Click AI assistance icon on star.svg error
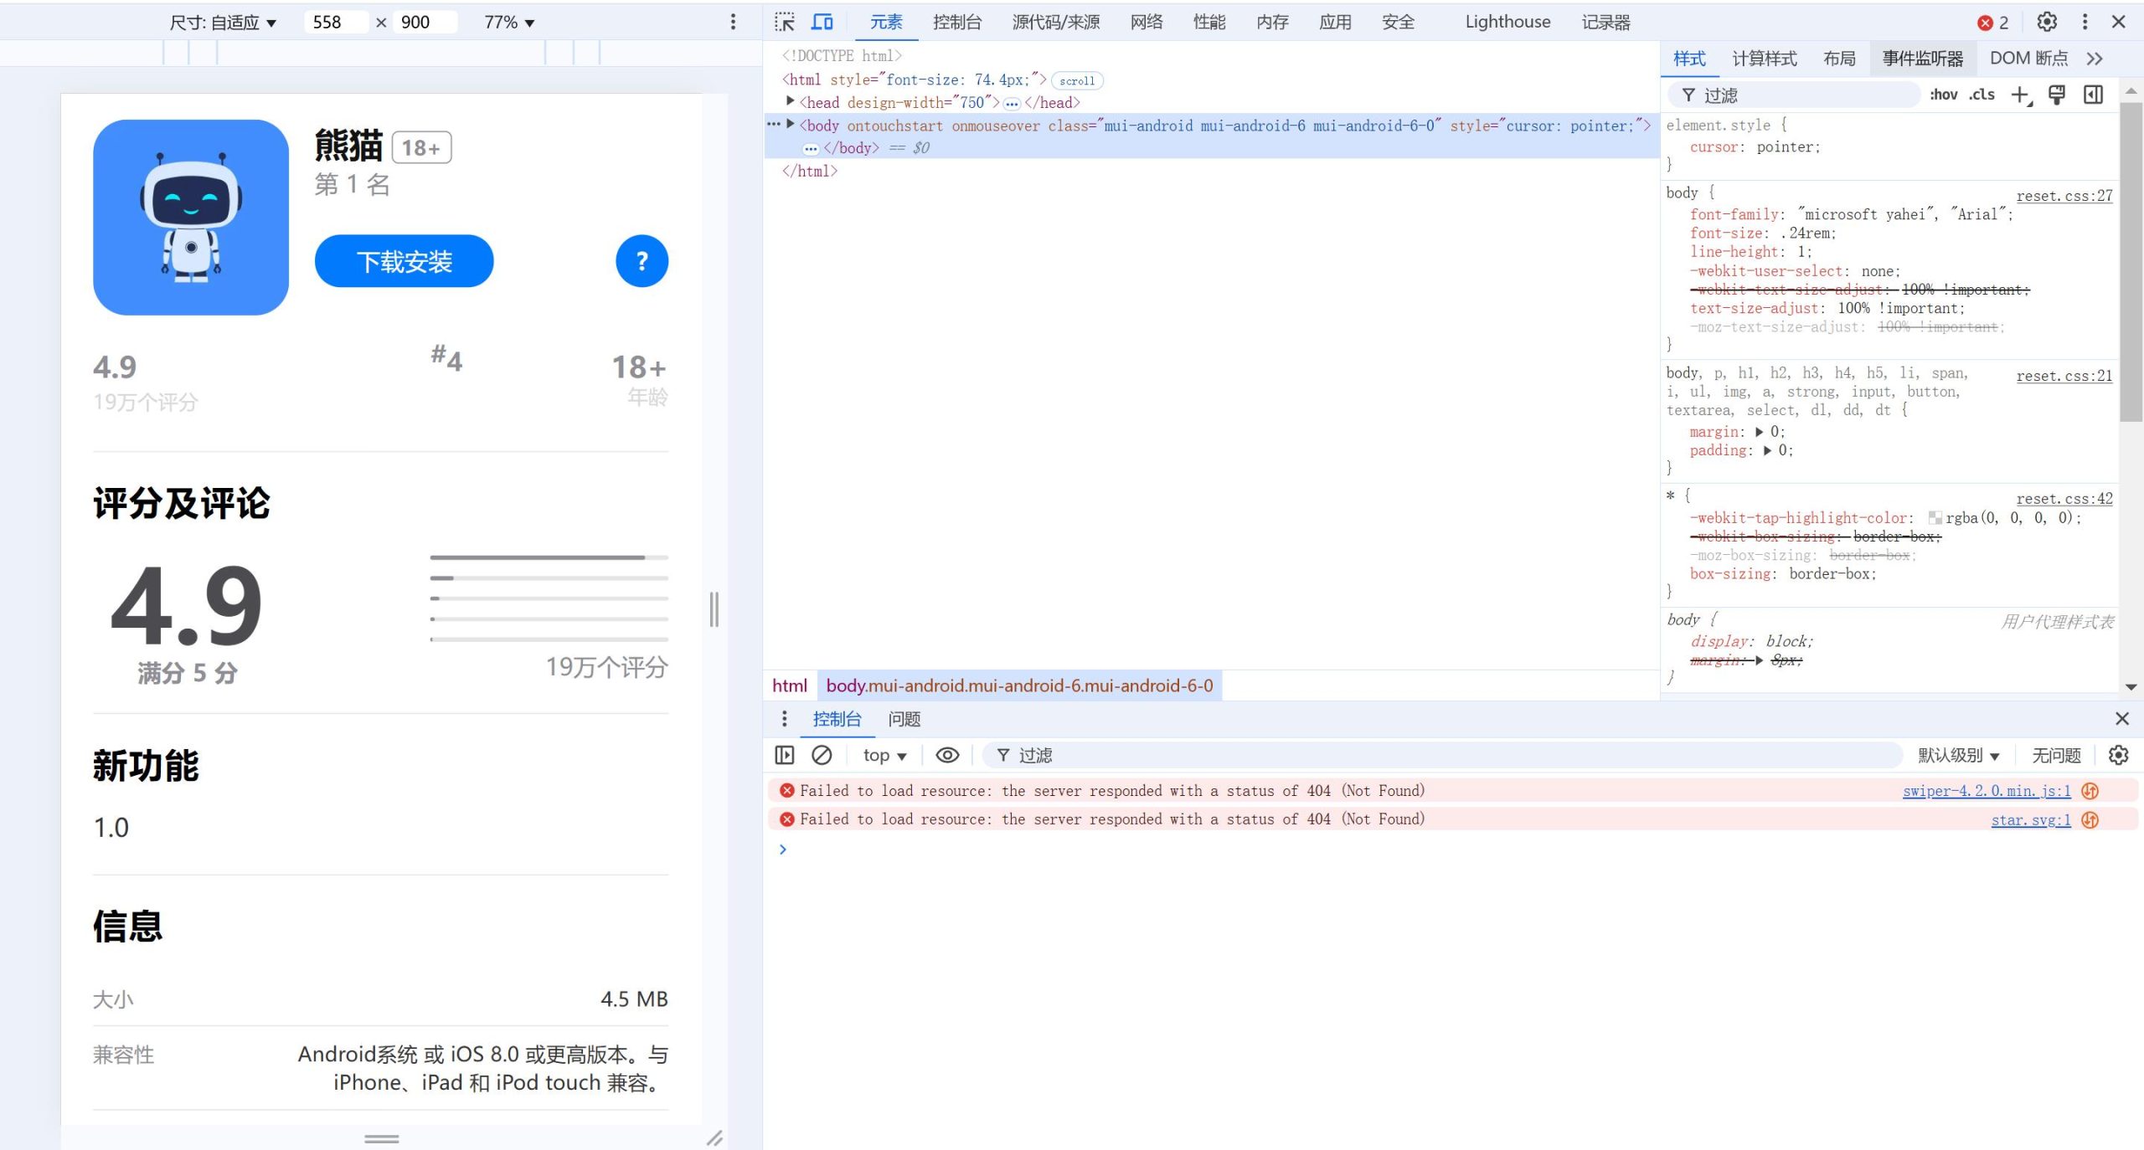The image size is (2144, 1150). coord(2090,820)
